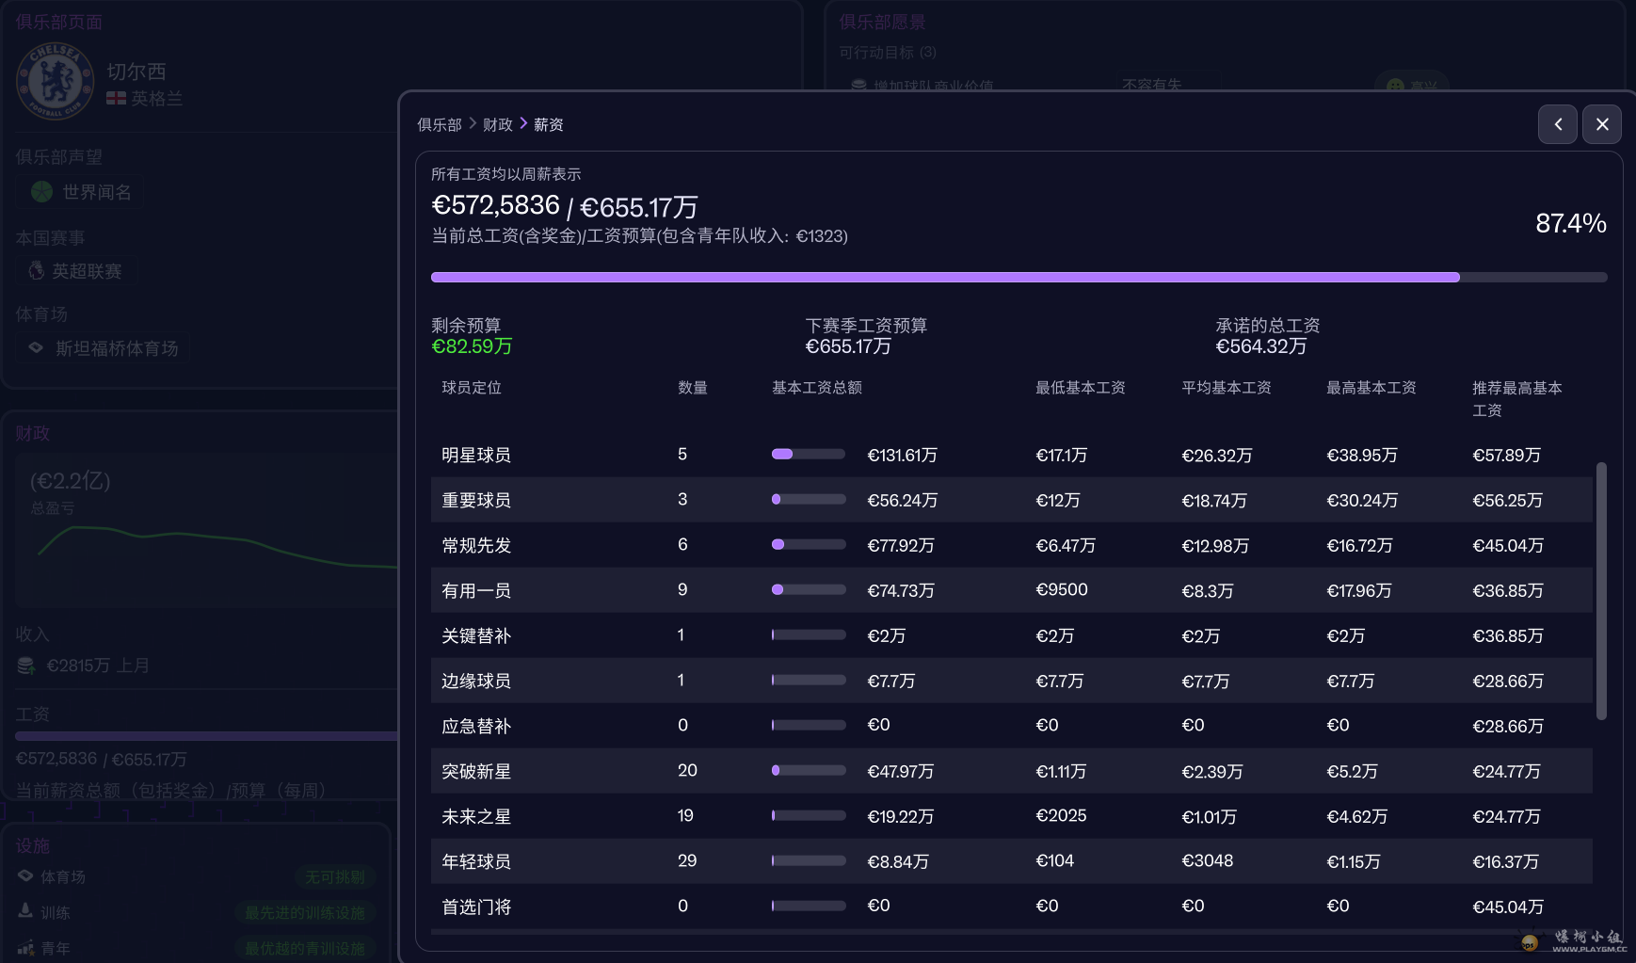Screen dimensions: 1636x963
Task: Click the back chevron in the salary dialog
Action: pyautogui.click(x=1558, y=123)
